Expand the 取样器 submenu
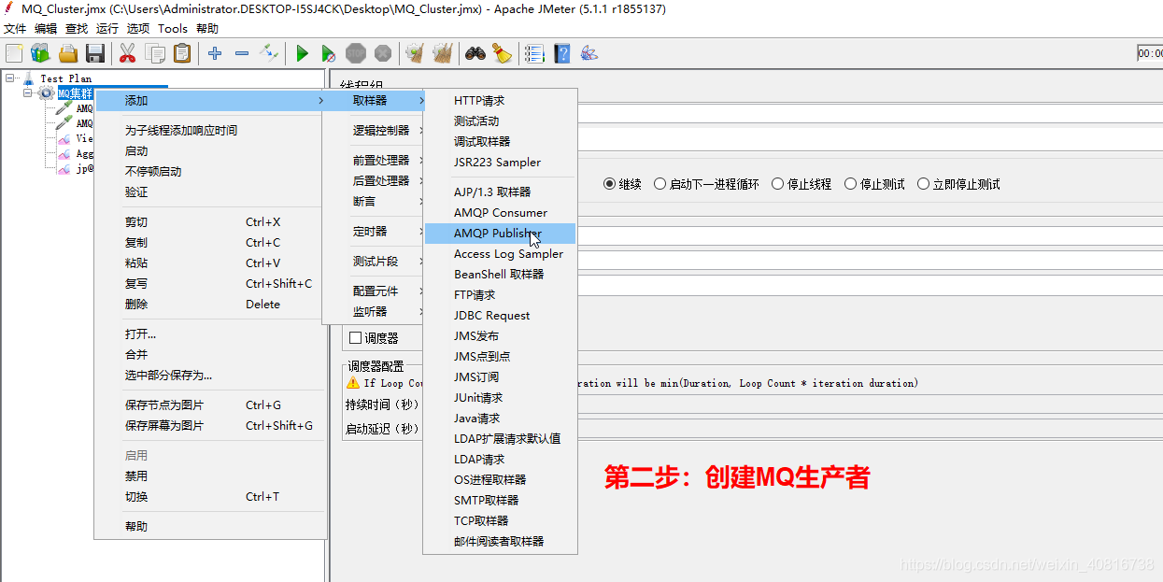Image resolution: width=1163 pixels, height=582 pixels. tap(373, 100)
